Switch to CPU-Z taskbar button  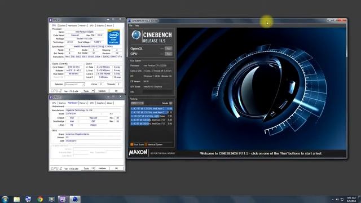(63, 199)
